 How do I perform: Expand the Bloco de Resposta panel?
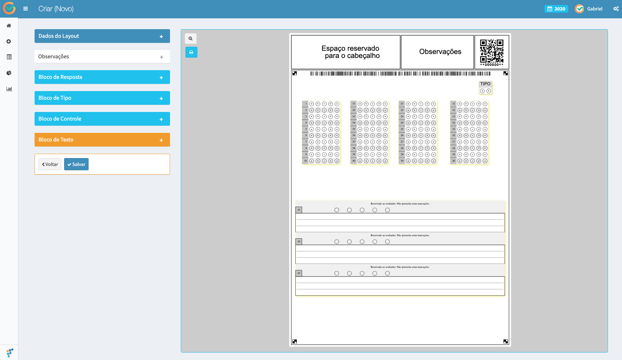(102, 77)
